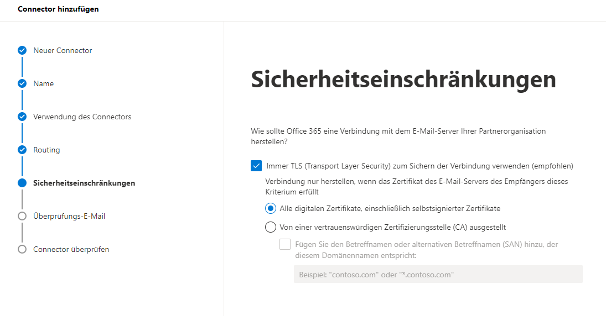Click the filled circle beside Sicherheitseinschränkungen step
Viewport: 606px width, 316px height.
[22, 183]
